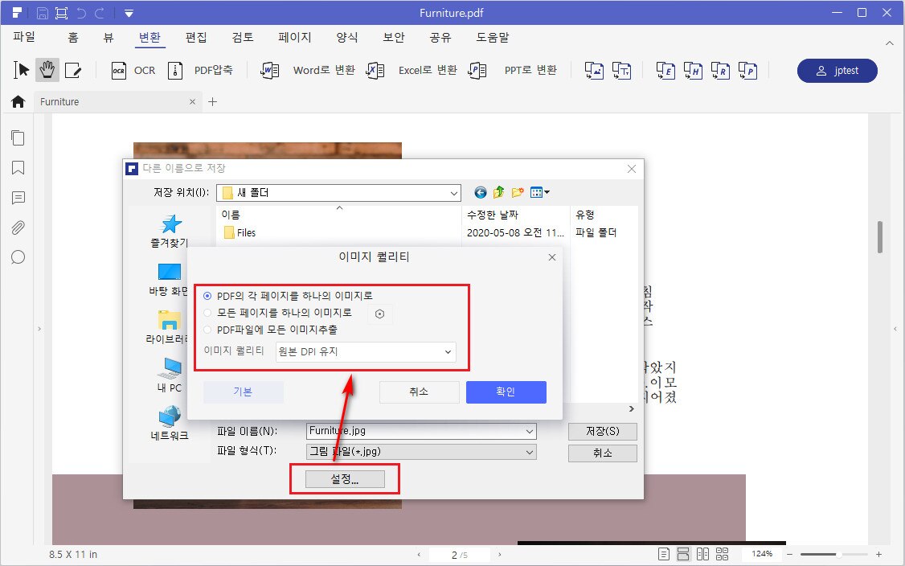Click the save icon in title bar
905x566 pixels.
pos(42,13)
